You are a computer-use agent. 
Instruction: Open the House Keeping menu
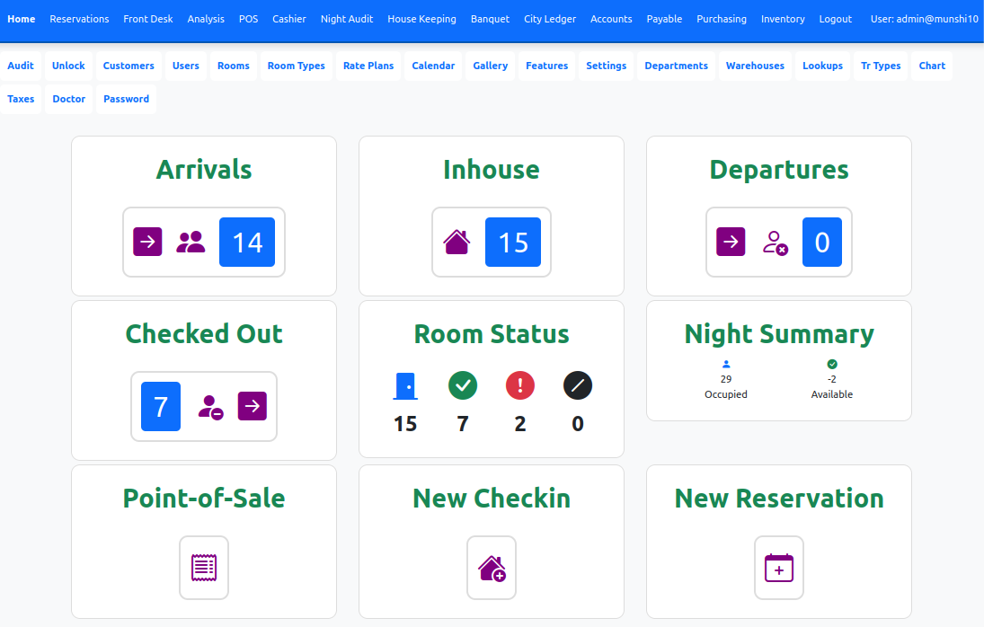421,19
